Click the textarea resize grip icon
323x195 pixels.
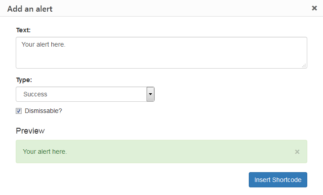coord(304,66)
